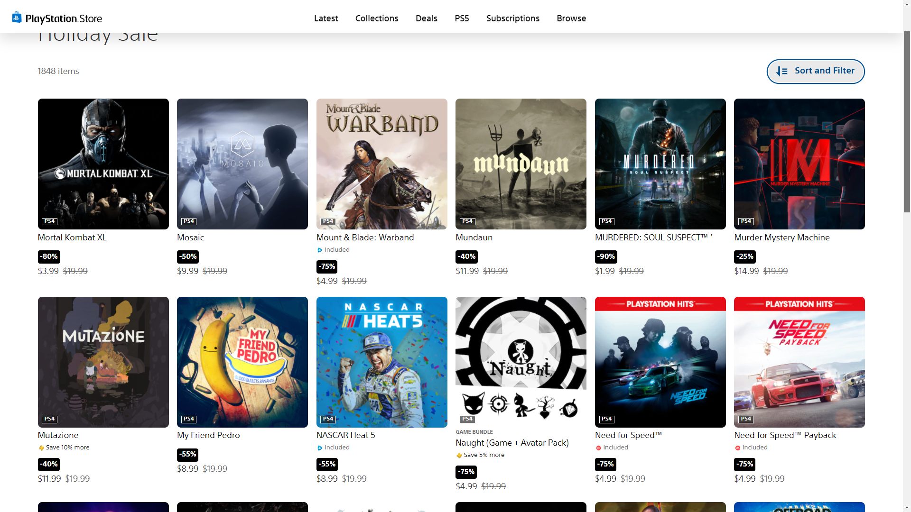Click the Included icon under NASCAR Heat 5

pos(320,448)
